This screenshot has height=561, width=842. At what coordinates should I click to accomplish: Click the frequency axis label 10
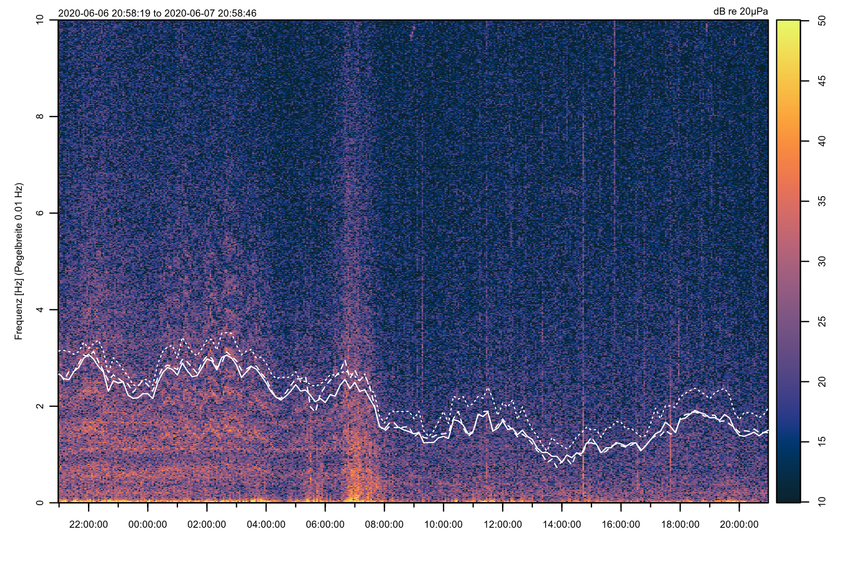tap(40, 20)
